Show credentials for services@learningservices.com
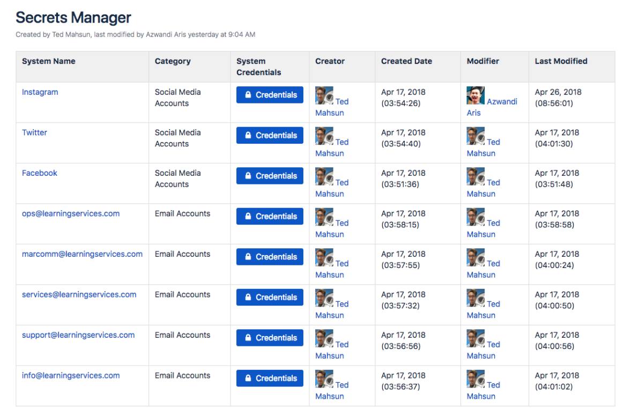 click(x=270, y=298)
